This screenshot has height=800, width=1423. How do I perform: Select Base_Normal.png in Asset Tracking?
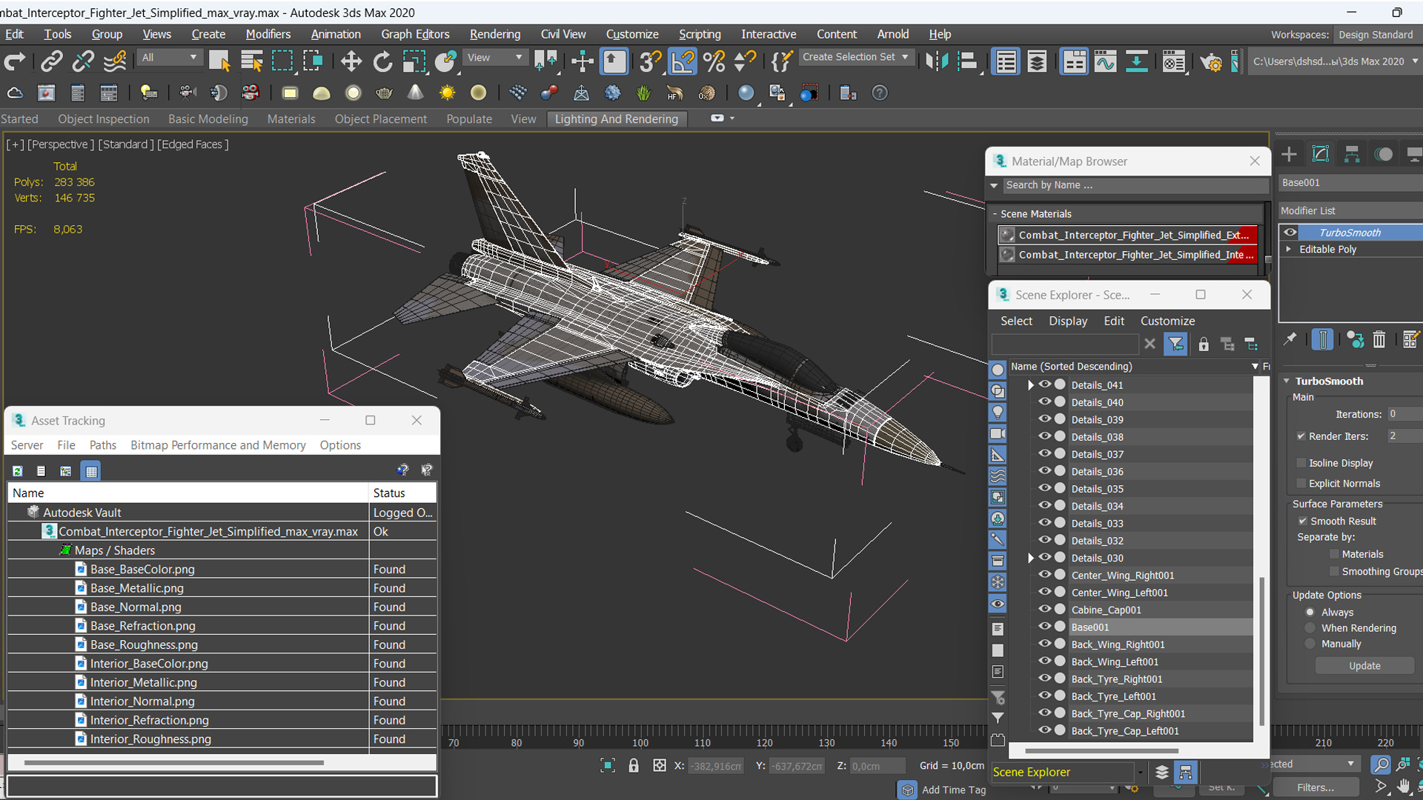tap(136, 607)
